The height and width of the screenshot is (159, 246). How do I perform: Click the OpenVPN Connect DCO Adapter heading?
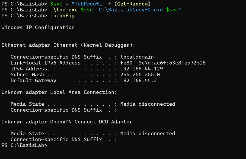pos(68,122)
